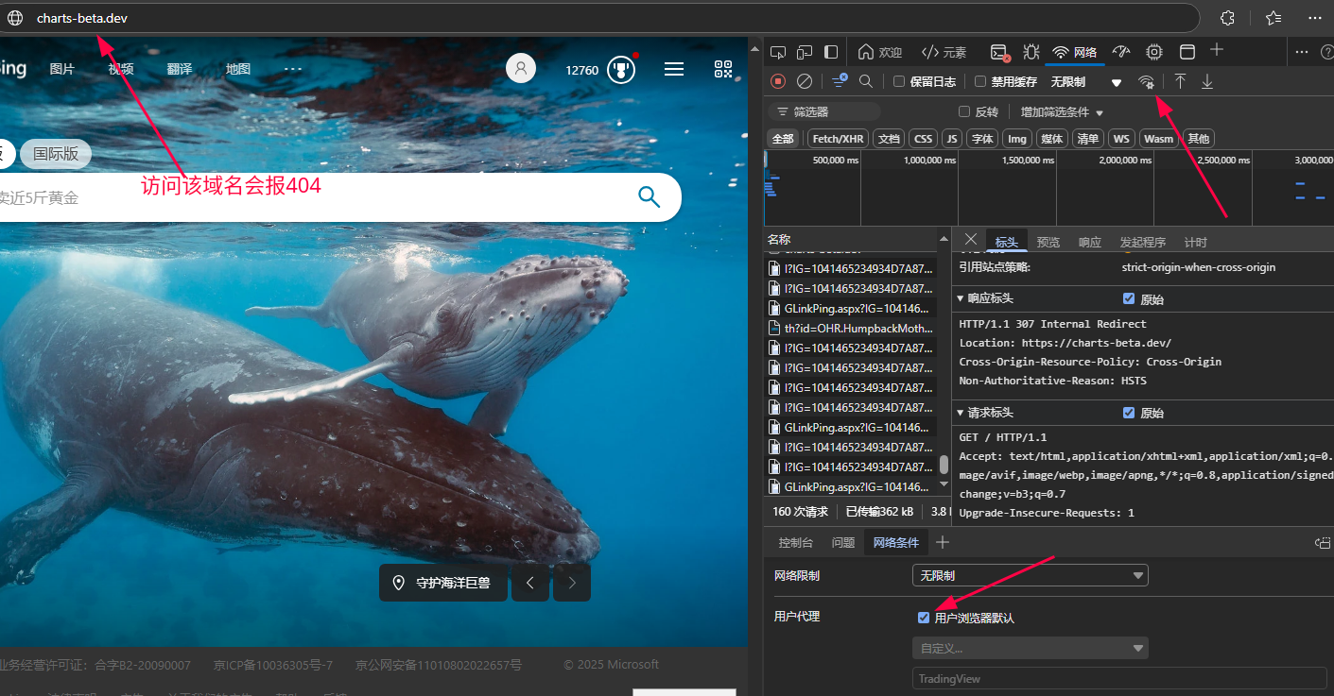Filter requests by Fetch/XHR

click(x=839, y=139)
